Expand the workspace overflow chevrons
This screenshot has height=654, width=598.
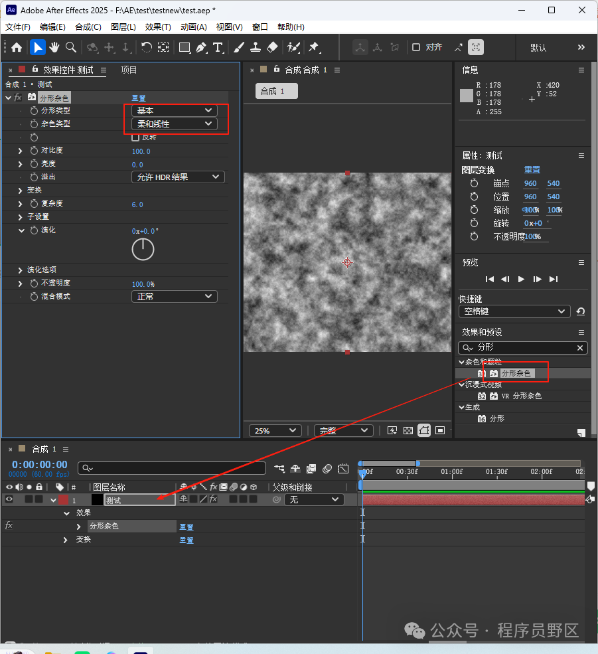pos(581,48)
